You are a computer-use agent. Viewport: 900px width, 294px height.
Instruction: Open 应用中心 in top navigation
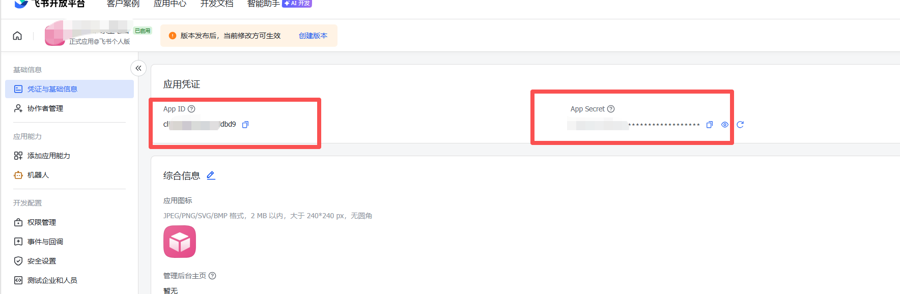coord(170,4)
